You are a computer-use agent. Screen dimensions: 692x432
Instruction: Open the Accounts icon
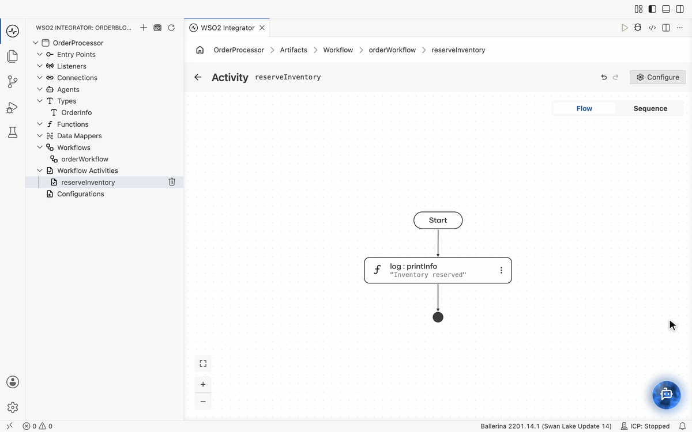13,382
